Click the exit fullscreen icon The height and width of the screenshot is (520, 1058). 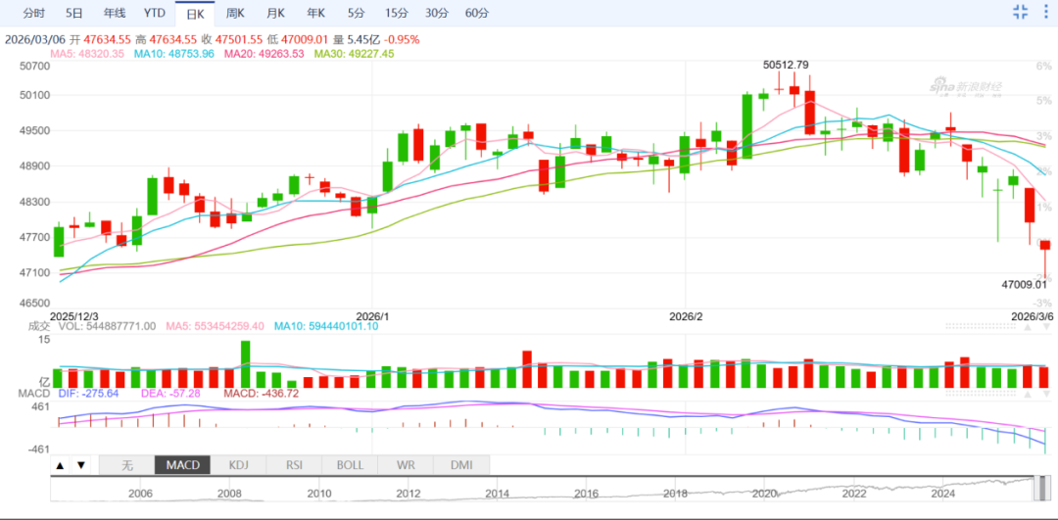coord(1020,13)
